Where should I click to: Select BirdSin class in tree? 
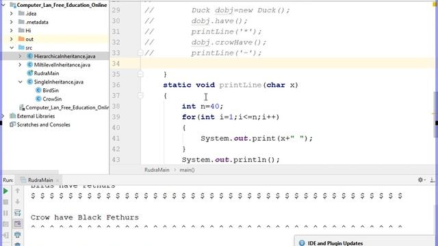[51, 90]
